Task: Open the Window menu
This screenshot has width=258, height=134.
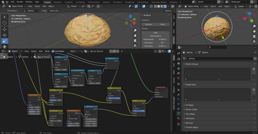Action: coord(29,2)
